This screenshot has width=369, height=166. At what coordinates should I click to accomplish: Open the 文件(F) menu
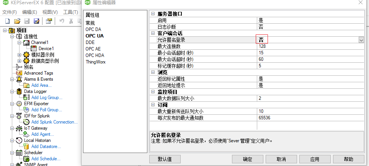pyautogui.click(x=10, y=12)
